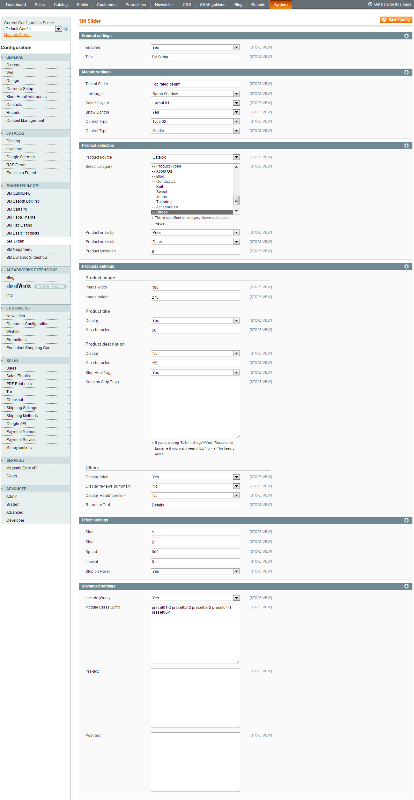
Task: Focus the Pre-text textarea
Action: point(195,698)
